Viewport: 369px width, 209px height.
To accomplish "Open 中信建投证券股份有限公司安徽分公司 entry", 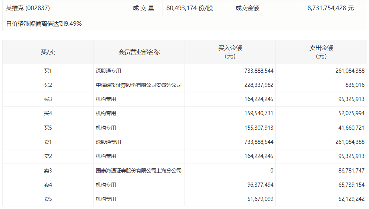I will [x=139, y=85].
